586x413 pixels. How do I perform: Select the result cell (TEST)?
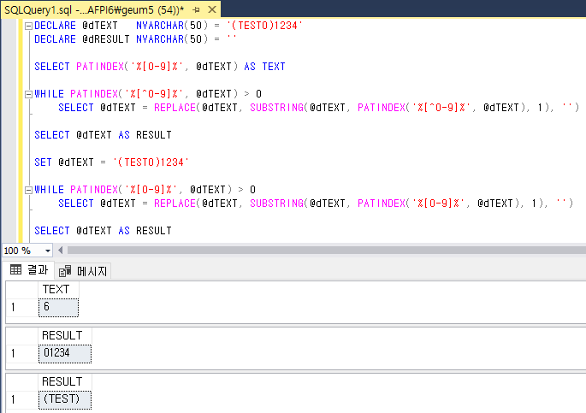click(65, 399)
